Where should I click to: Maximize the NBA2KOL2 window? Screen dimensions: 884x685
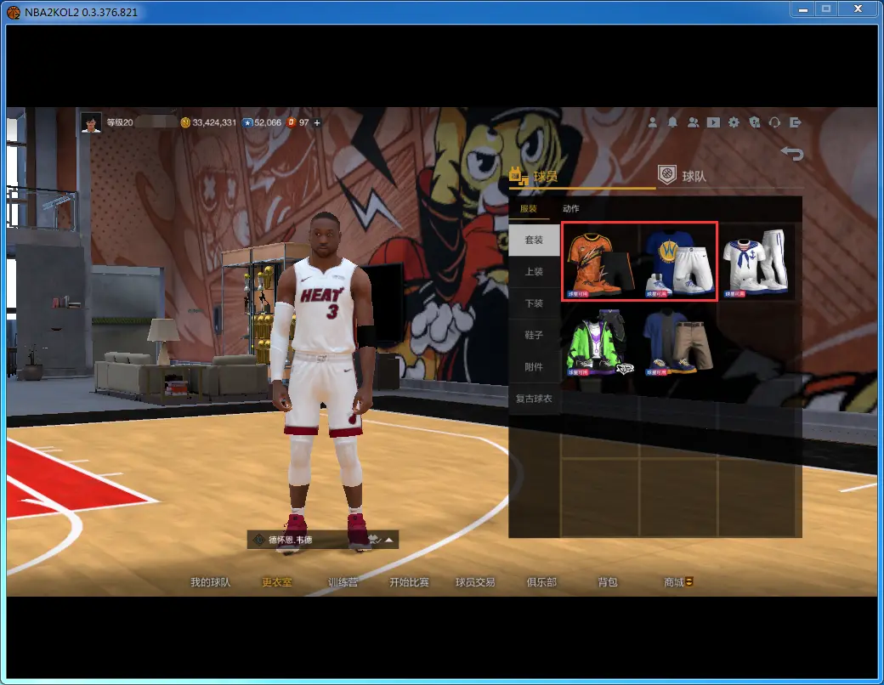click(826, 9)
